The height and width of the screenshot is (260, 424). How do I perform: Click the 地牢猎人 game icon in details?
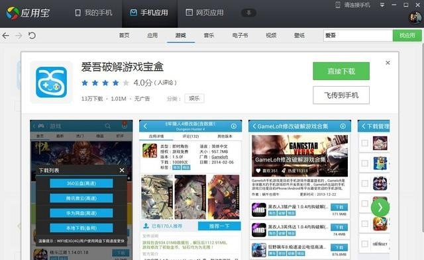tap(150, 151)
